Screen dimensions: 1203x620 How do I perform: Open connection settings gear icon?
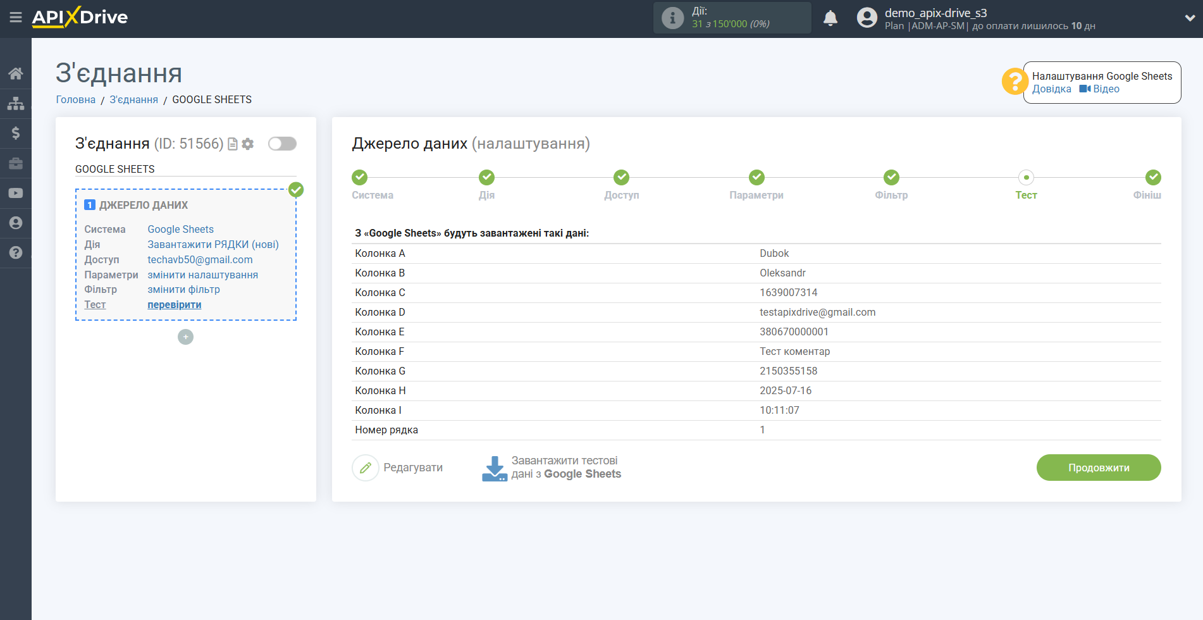(248, 144)
